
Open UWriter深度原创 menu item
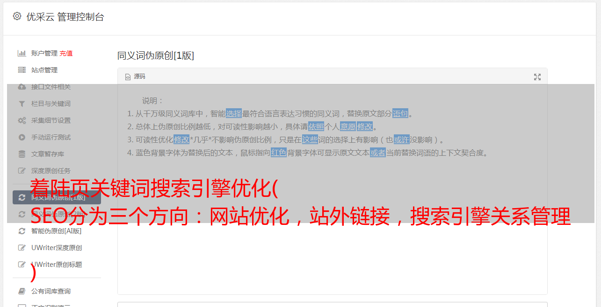pyautogui.click(x=57, y=248)
